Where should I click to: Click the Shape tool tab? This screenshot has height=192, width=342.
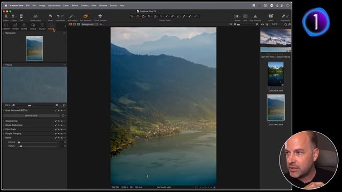24,26
